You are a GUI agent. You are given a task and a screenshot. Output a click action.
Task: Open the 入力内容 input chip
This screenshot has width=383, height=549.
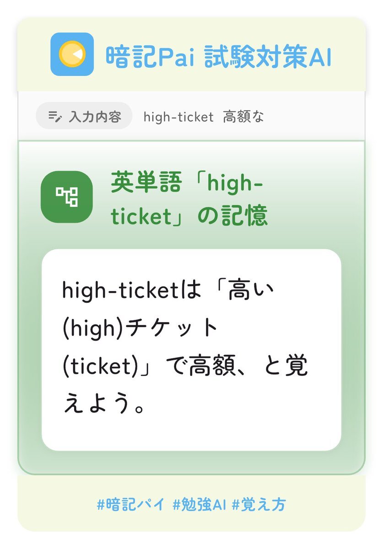[84, 117]
